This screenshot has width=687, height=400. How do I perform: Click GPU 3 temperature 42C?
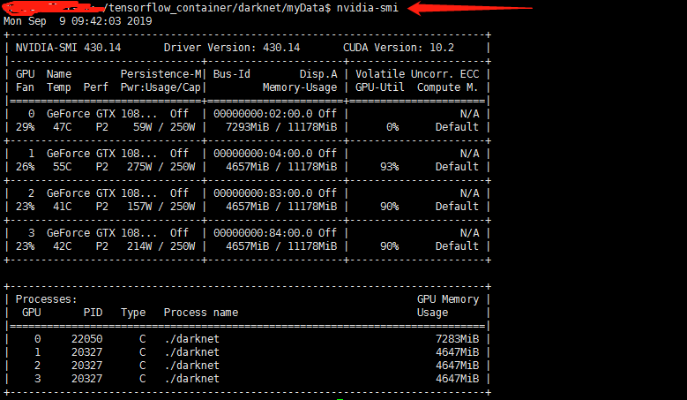coord(63,246)
